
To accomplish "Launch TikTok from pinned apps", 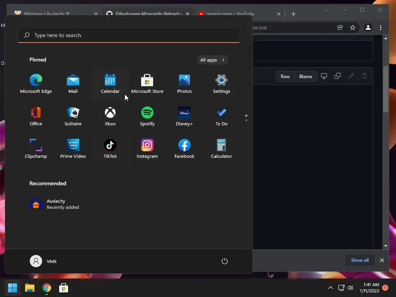I will click(x=110, y=149).
